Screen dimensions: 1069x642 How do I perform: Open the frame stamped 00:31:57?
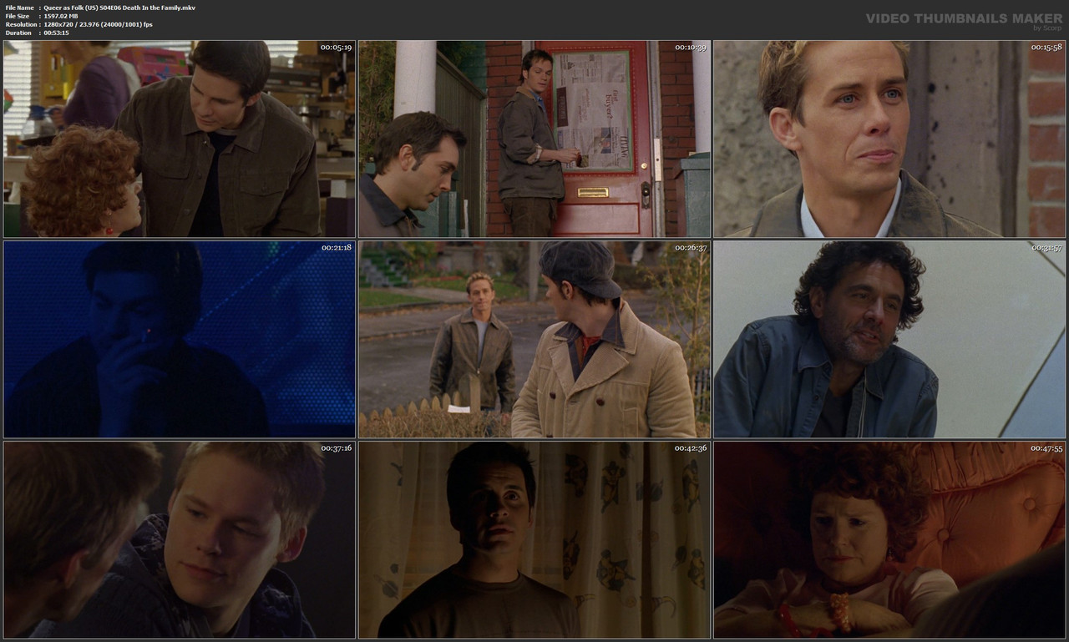coord(889,340)
